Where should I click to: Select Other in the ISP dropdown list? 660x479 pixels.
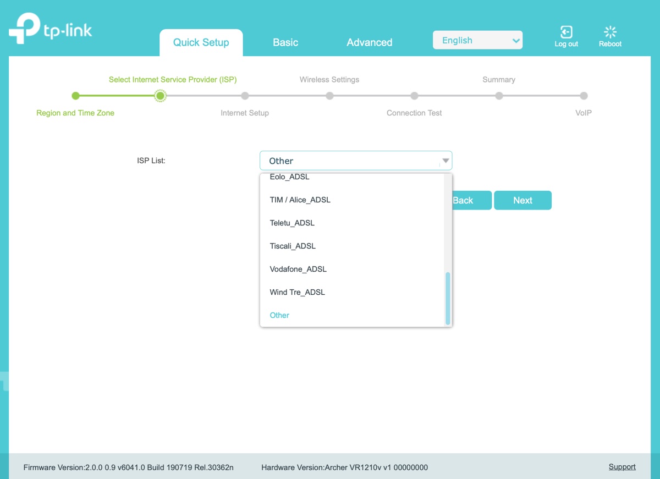click(x=352, y=315)
